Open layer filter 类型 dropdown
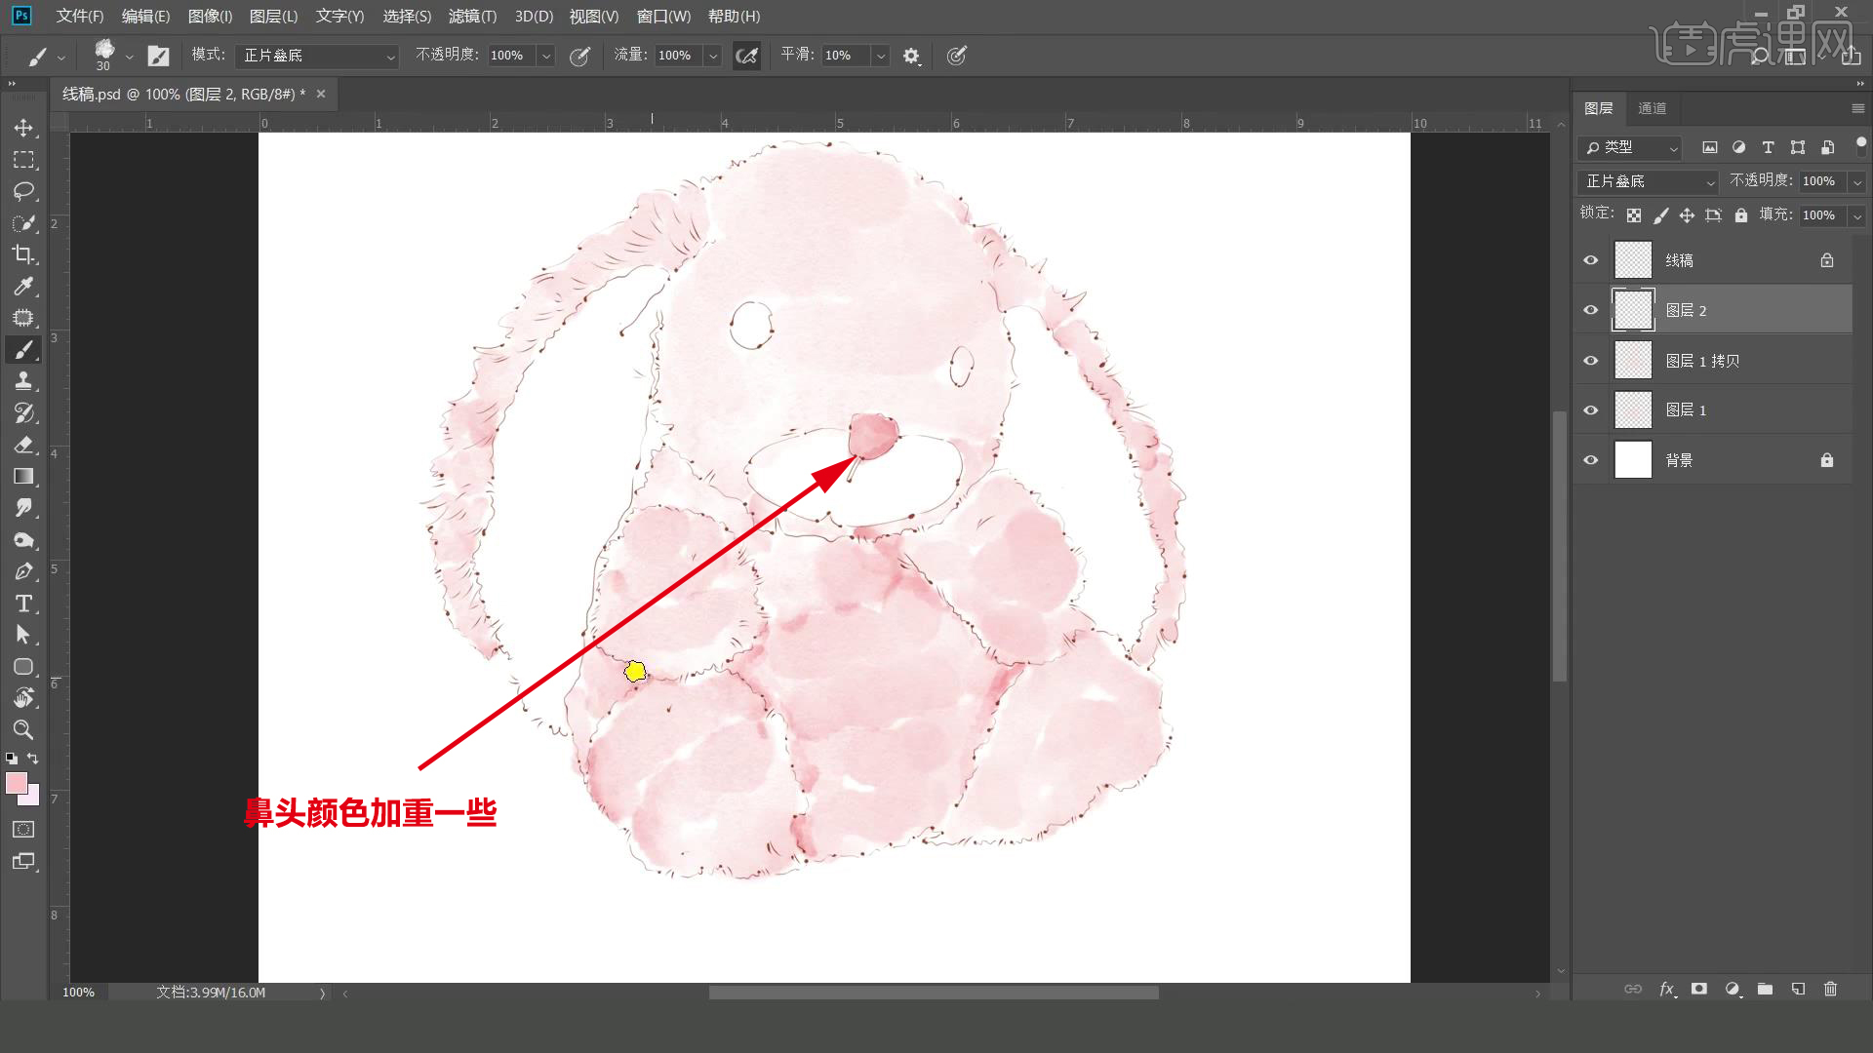 tap(1629, 148)
